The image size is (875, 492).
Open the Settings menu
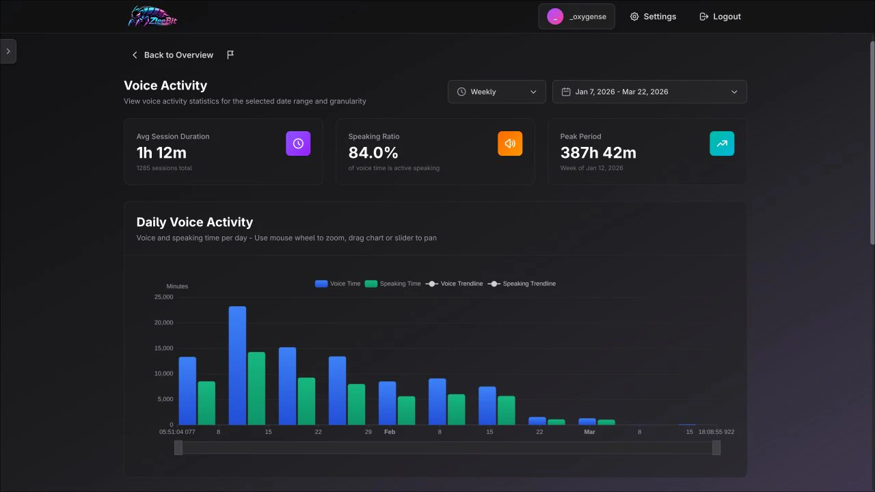(x=653, y=16)
